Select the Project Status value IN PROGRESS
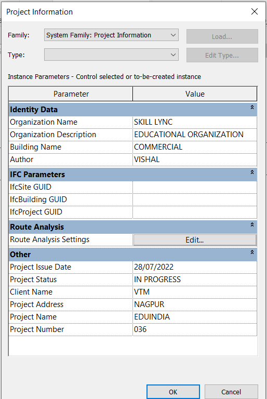Viewport: 267px width, 399px height. (x=195, y=280)
